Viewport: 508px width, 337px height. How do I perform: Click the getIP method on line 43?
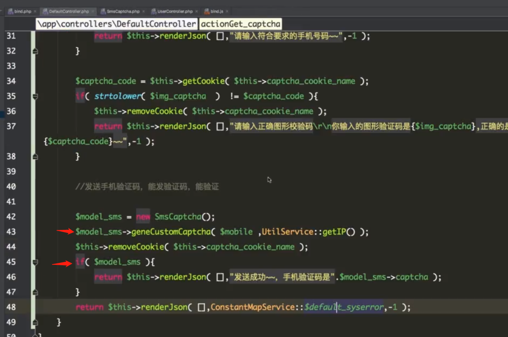coord(334,232)
